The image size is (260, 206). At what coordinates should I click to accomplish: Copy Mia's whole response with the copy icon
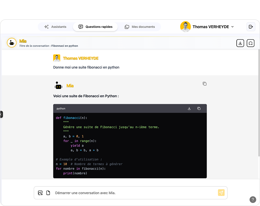click(x=205, y=84)
